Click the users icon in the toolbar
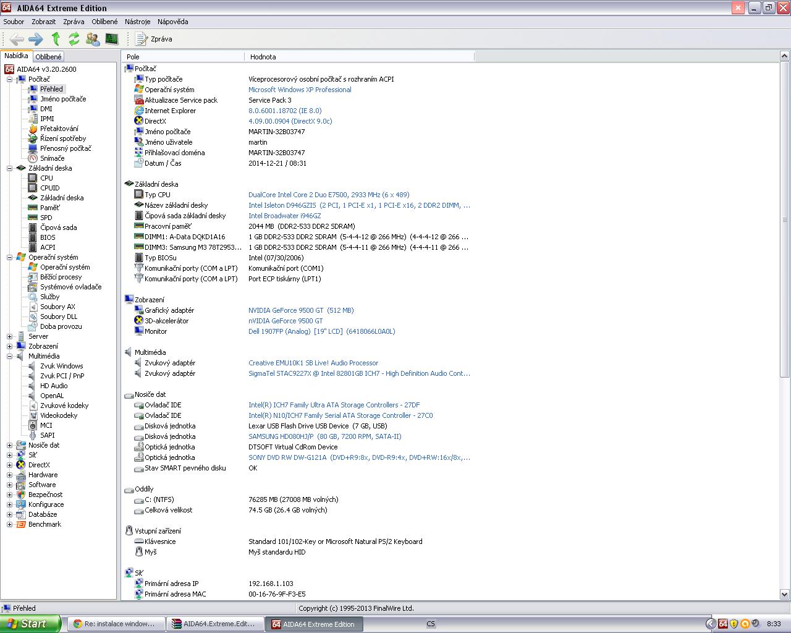Viewport: 791px width, 633px height. (x=93, y=39)
